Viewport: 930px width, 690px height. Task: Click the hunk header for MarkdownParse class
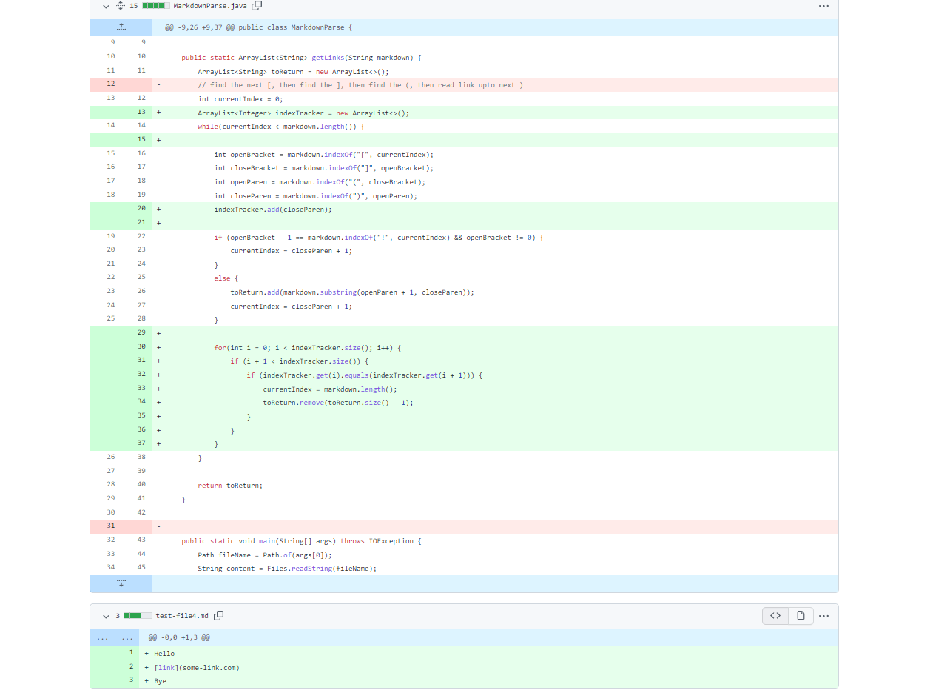point(259,27)
